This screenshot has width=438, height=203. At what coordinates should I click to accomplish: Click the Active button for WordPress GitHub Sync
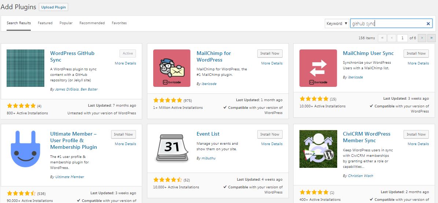point(128,53)
